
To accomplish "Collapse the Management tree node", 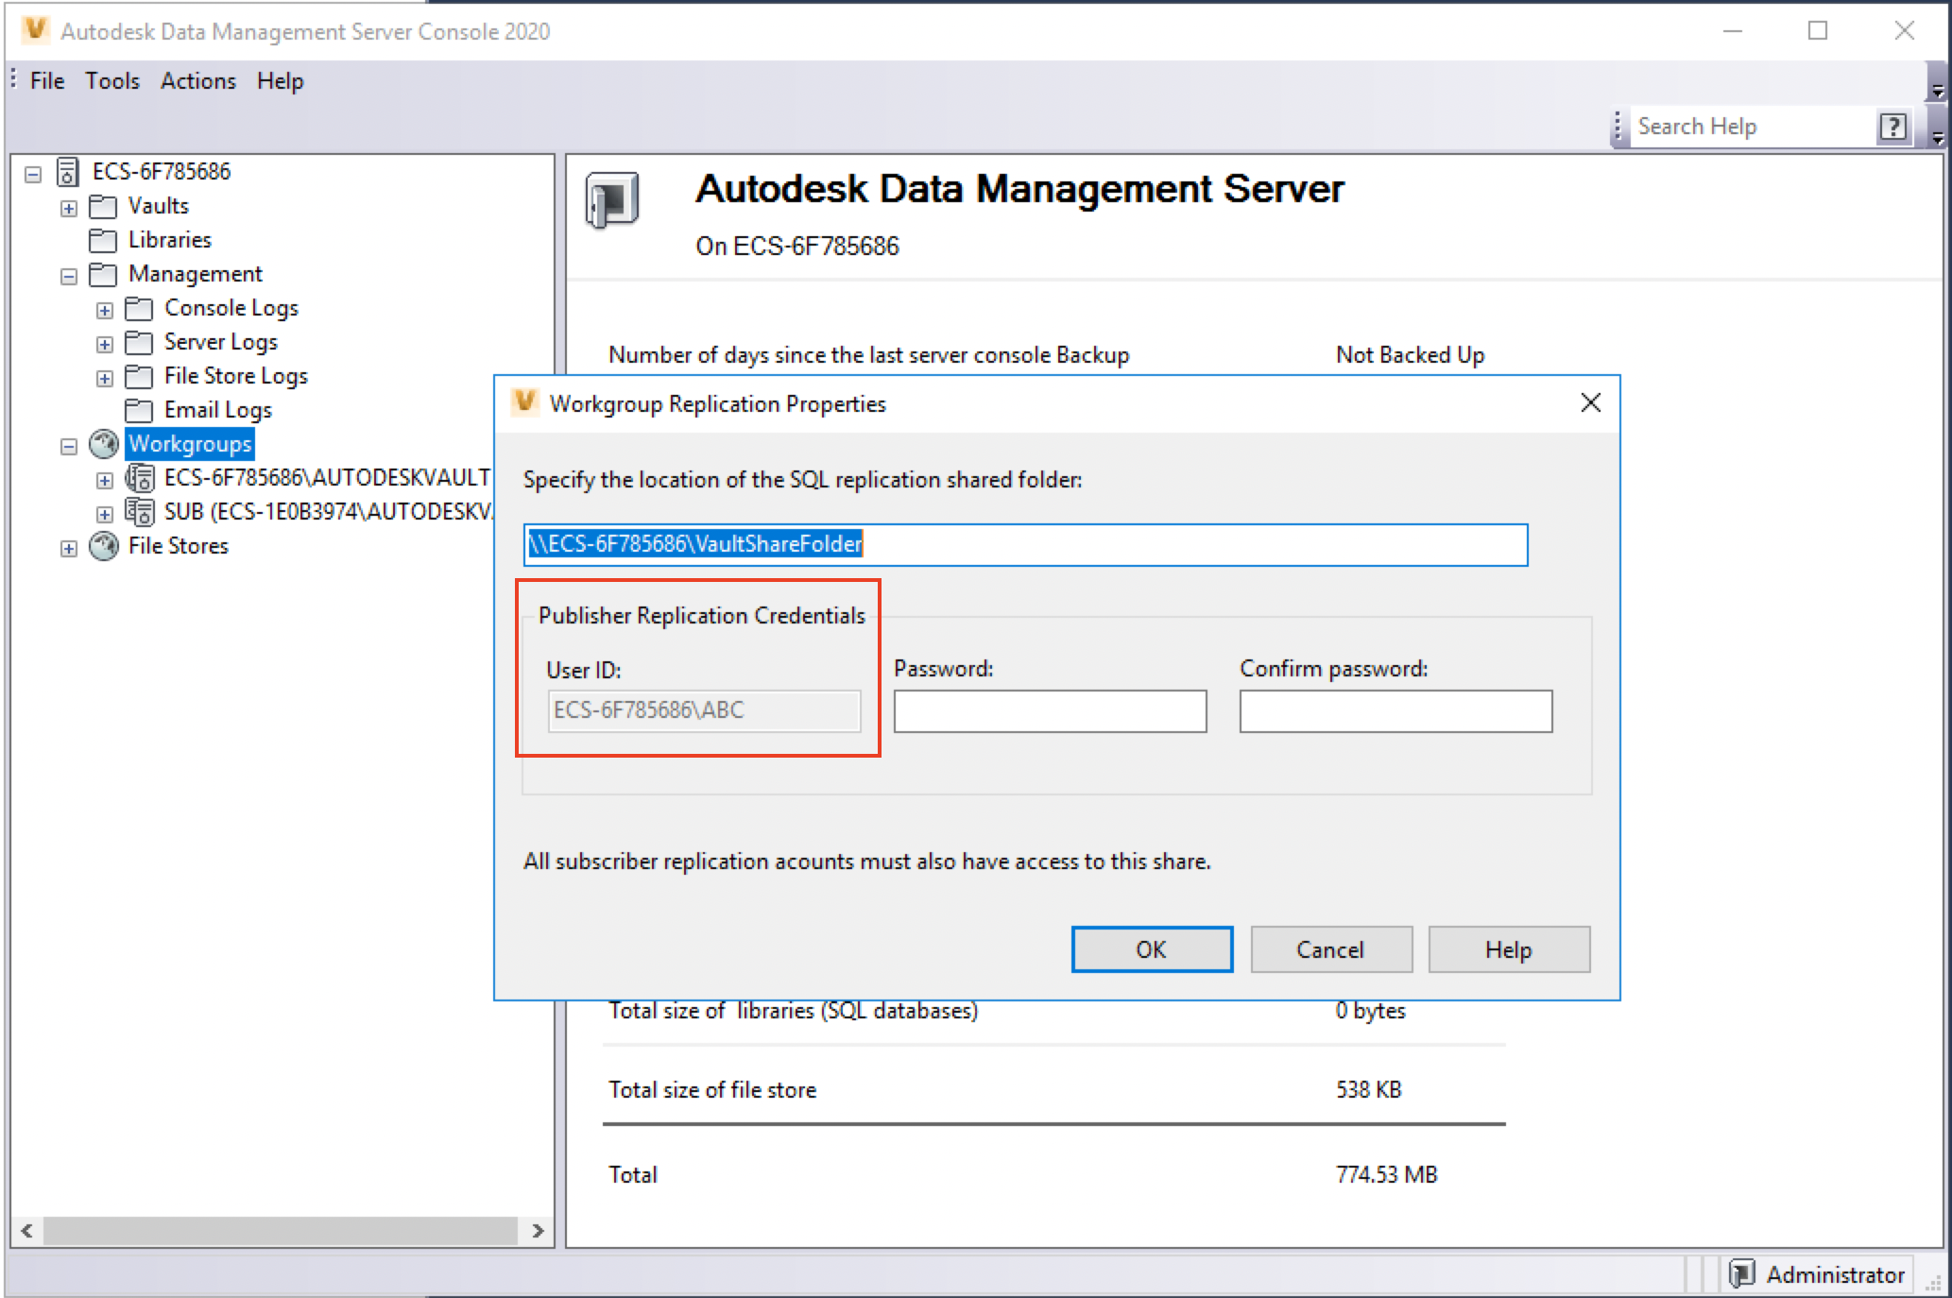I will click(69, 276).
